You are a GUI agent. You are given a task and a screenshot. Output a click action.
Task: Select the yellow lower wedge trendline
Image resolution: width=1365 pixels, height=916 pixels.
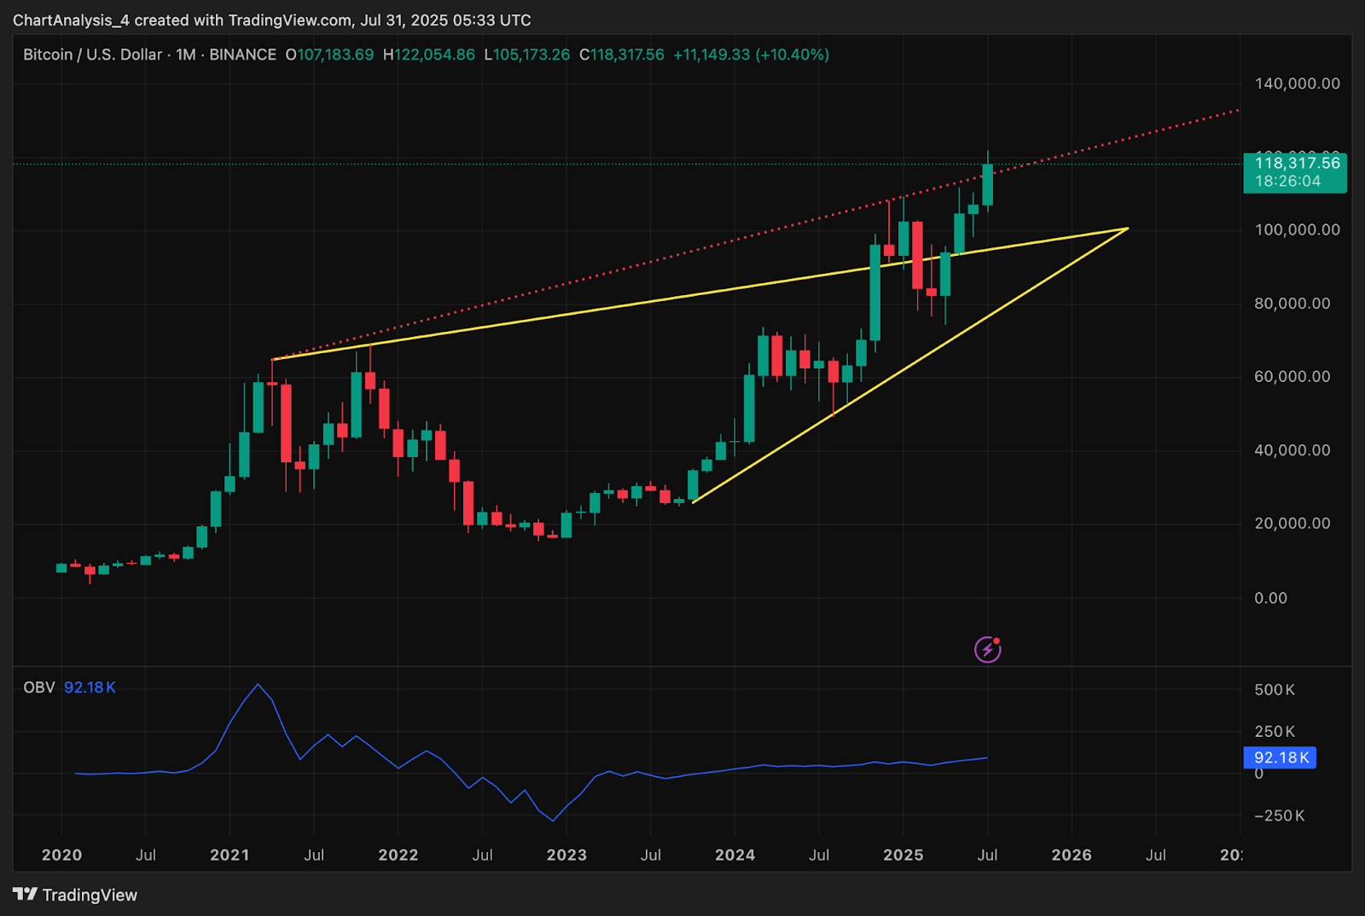pyautogui.click(x=909, y=365)
